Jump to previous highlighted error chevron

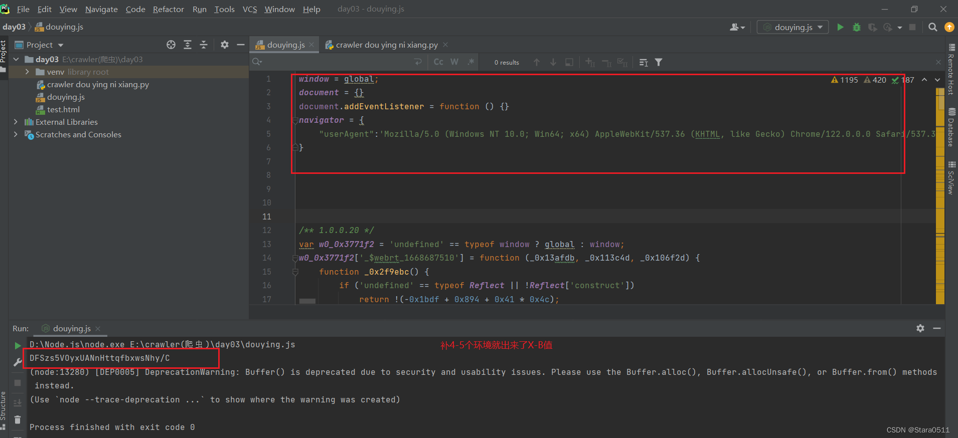pyautogui.click(x=924, y=80)
